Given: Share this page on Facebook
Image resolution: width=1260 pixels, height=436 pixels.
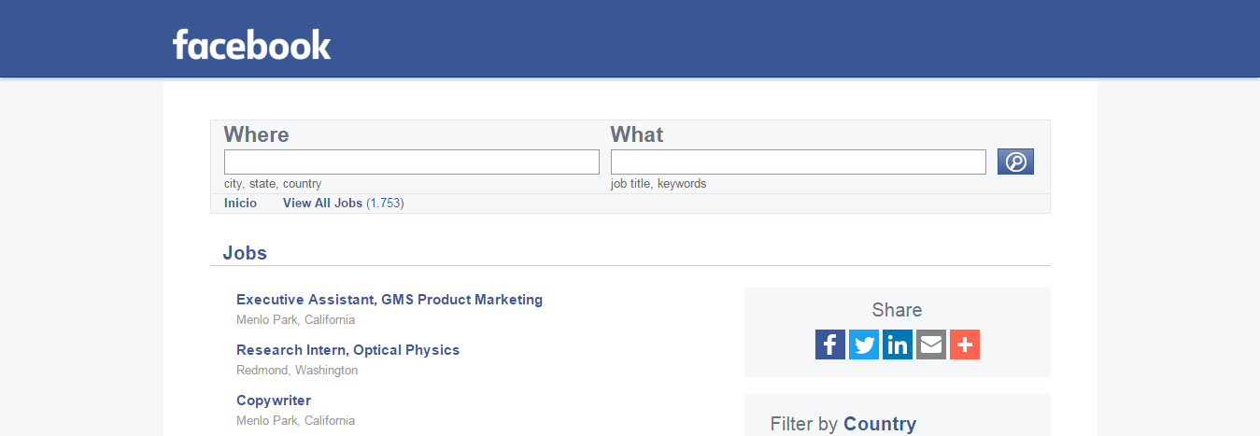Looking at the screenshot, I should pyautogui.click(x=830, y=345).
